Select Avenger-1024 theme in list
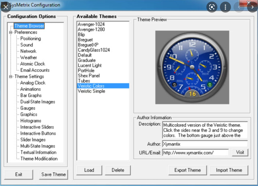 pyautogui.click(x=103, y=24)
